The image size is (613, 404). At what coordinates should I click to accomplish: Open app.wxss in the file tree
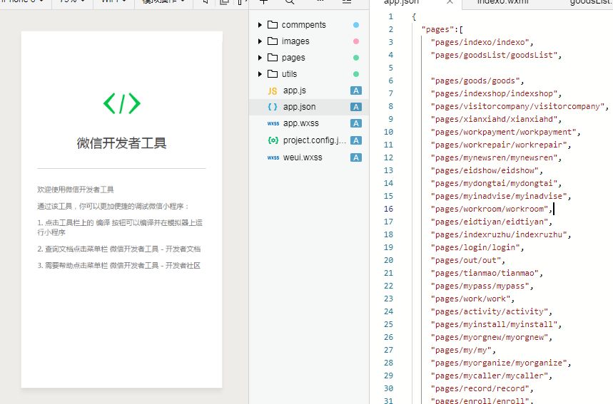(301, 123)
